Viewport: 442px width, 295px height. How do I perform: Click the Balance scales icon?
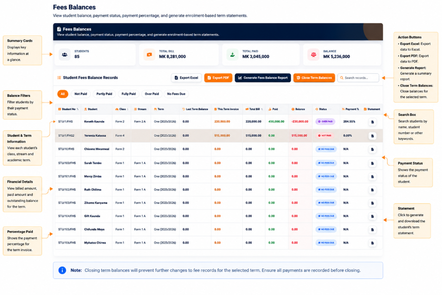[x=314, y=54]
